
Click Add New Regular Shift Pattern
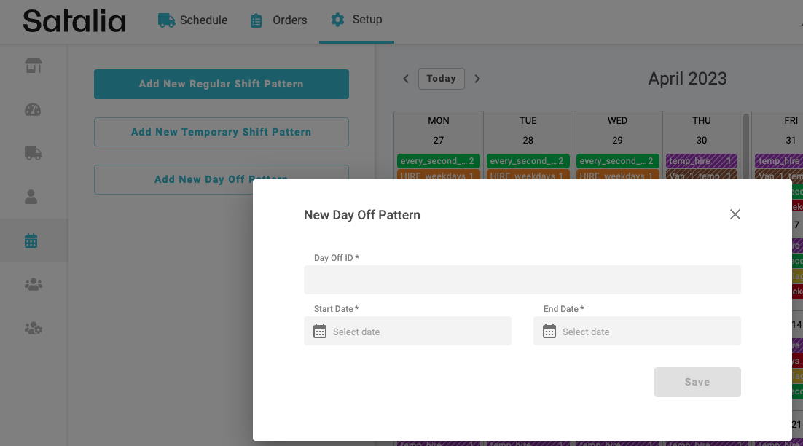point(221,84)
